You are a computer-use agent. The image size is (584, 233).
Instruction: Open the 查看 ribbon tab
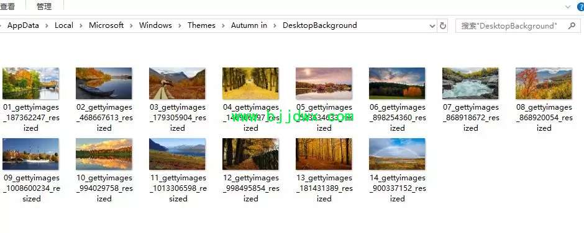coord(7,6)
